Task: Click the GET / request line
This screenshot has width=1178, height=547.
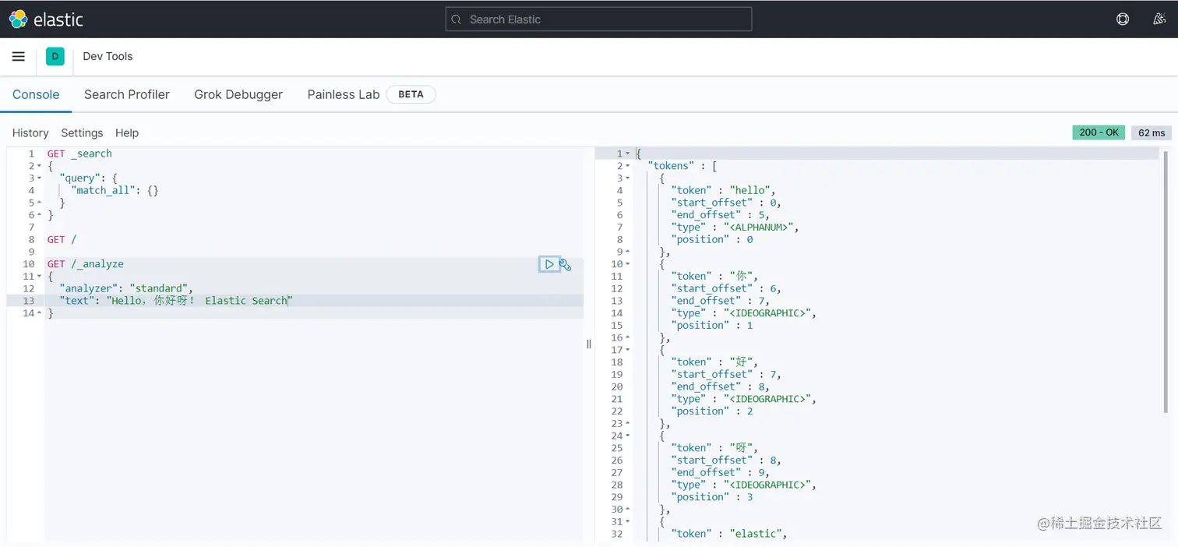Action: click(x=62, y=239)
